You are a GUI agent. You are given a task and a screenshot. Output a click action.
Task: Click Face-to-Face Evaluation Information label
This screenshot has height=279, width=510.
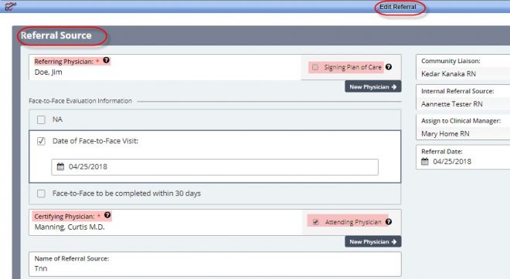tap(80, 101)
